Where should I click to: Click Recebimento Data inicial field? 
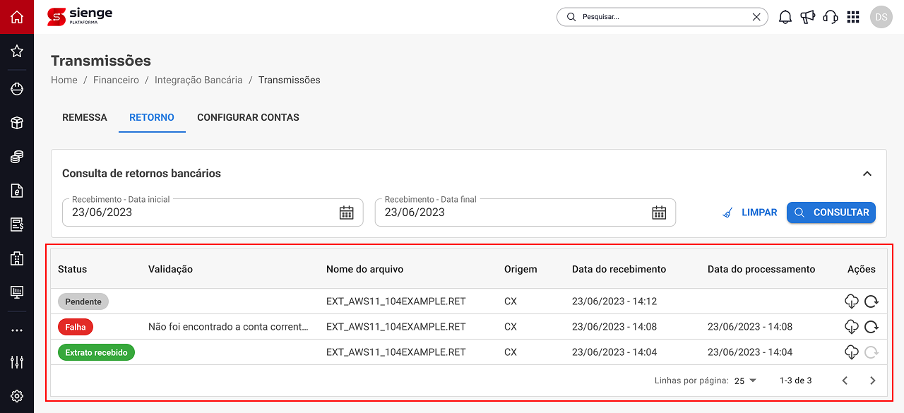pos(213,213)
